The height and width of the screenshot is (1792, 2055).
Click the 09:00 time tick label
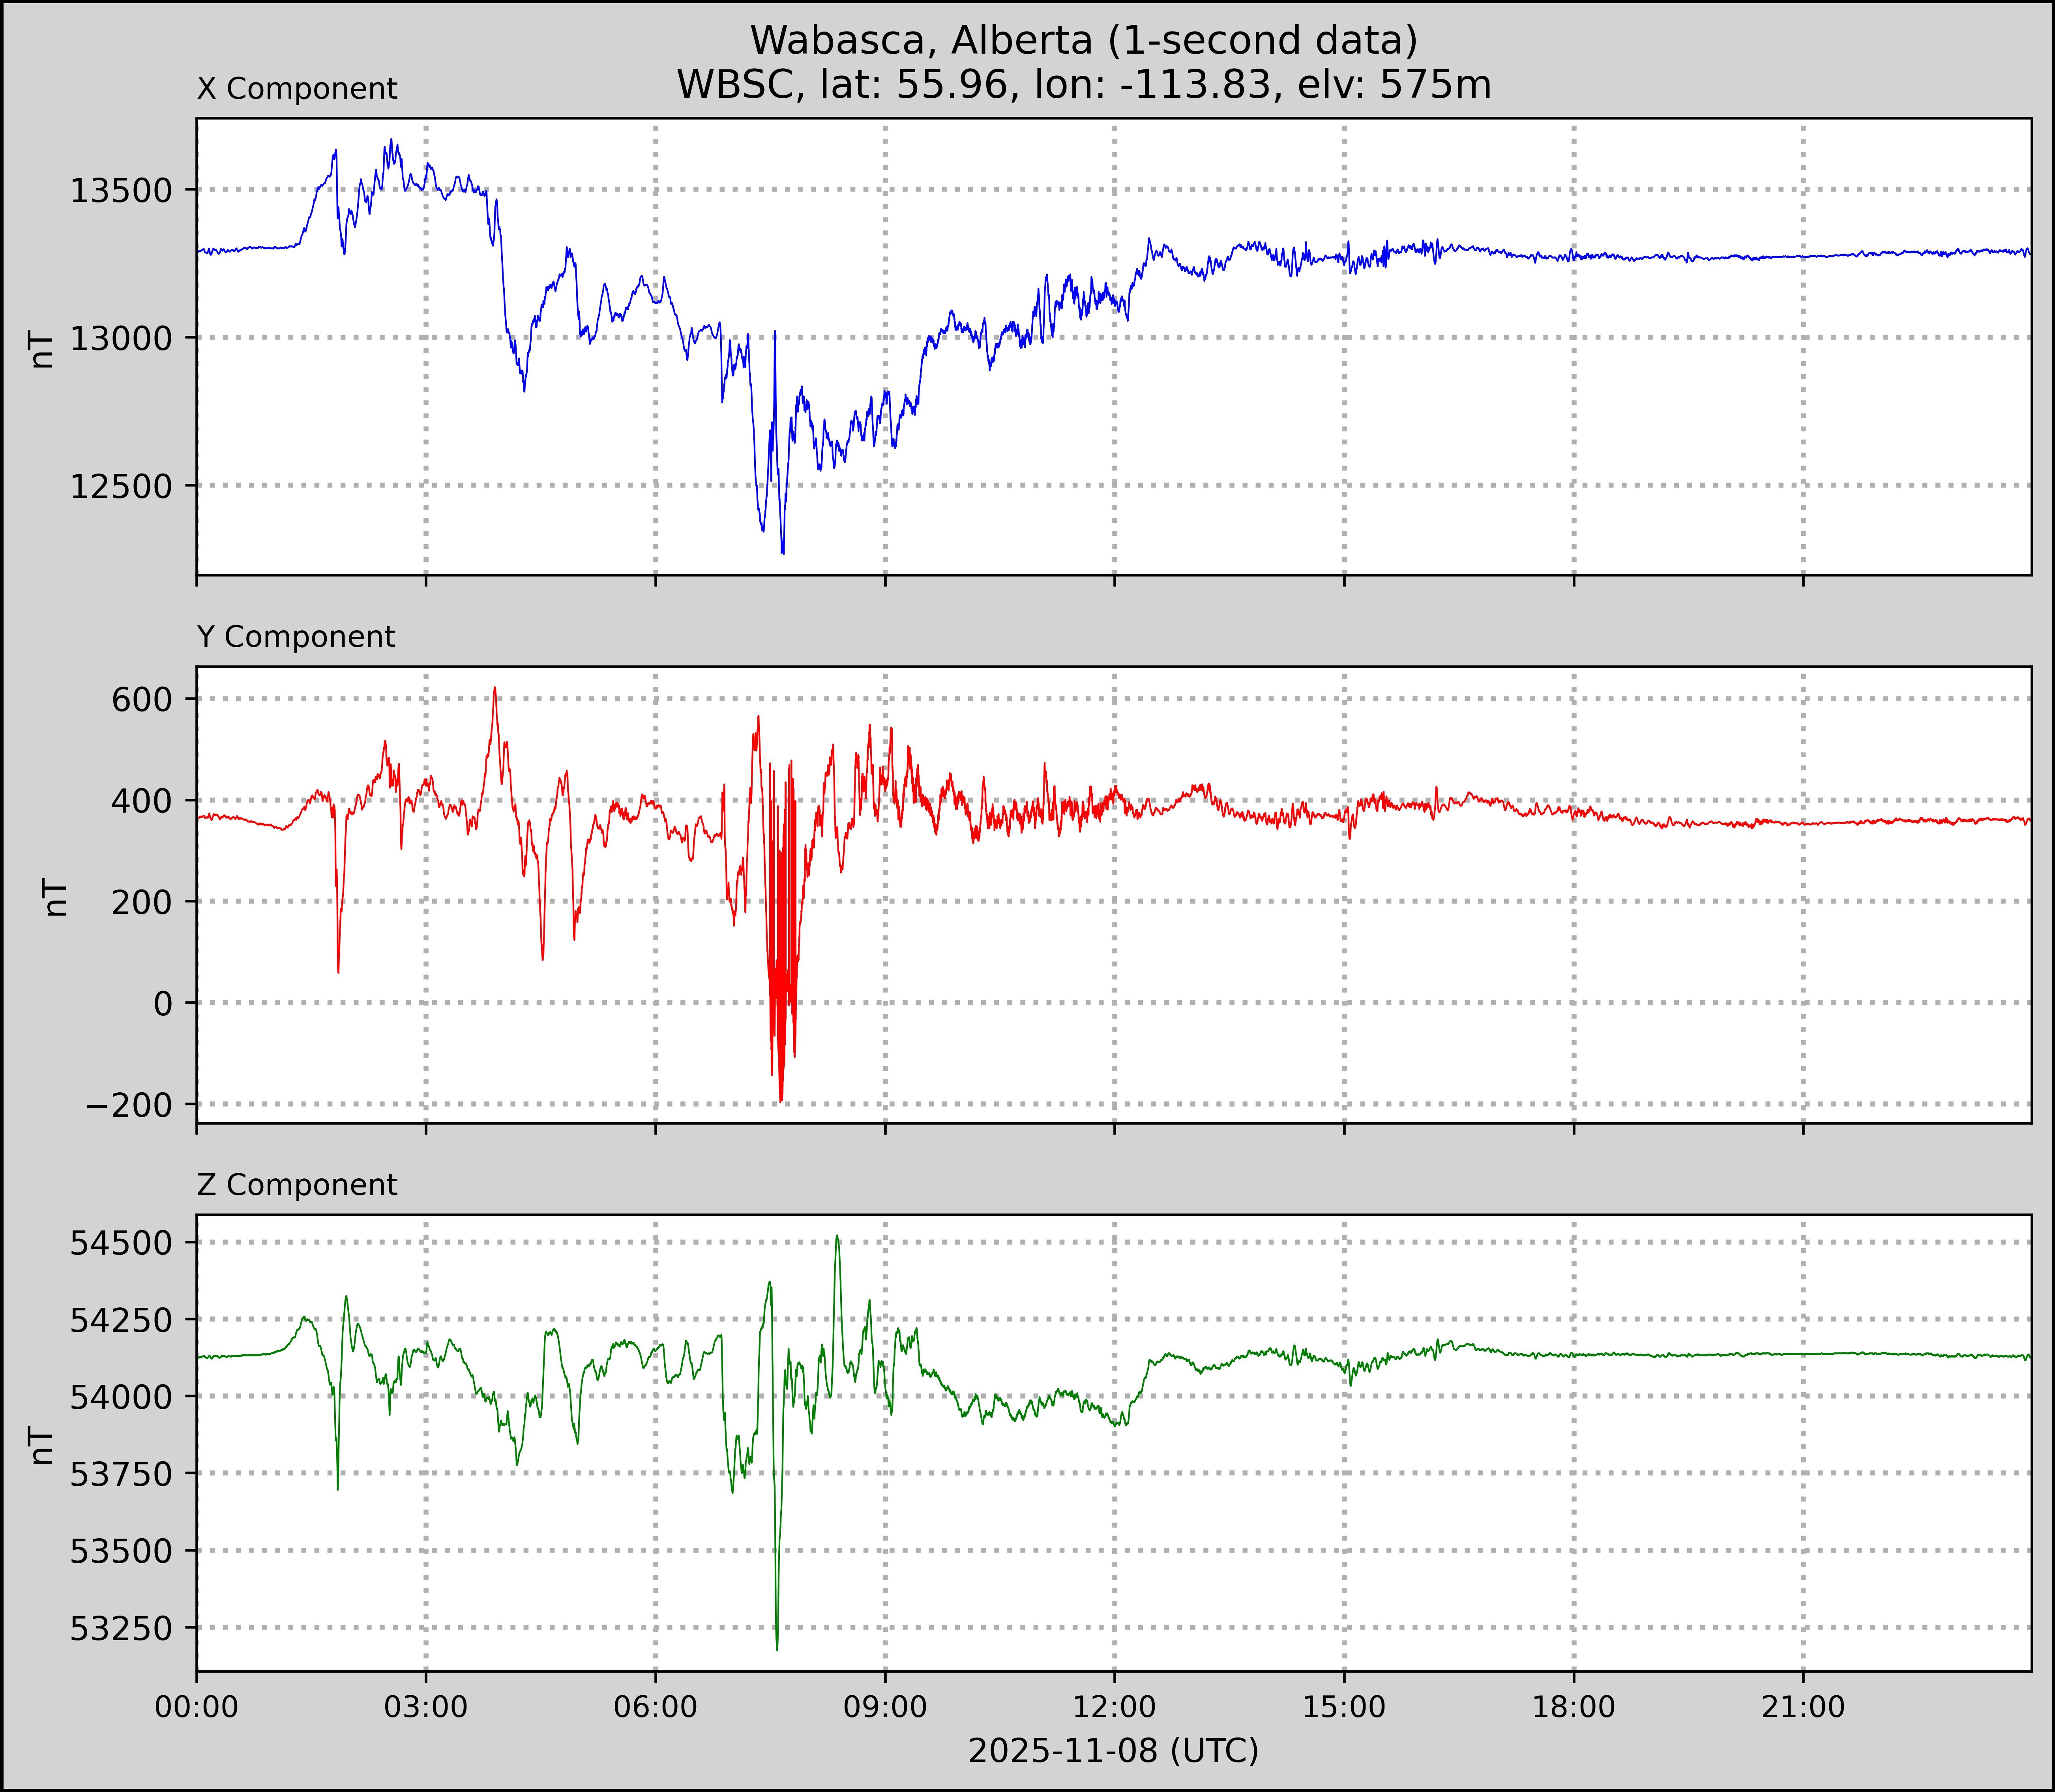point(885,1707)
